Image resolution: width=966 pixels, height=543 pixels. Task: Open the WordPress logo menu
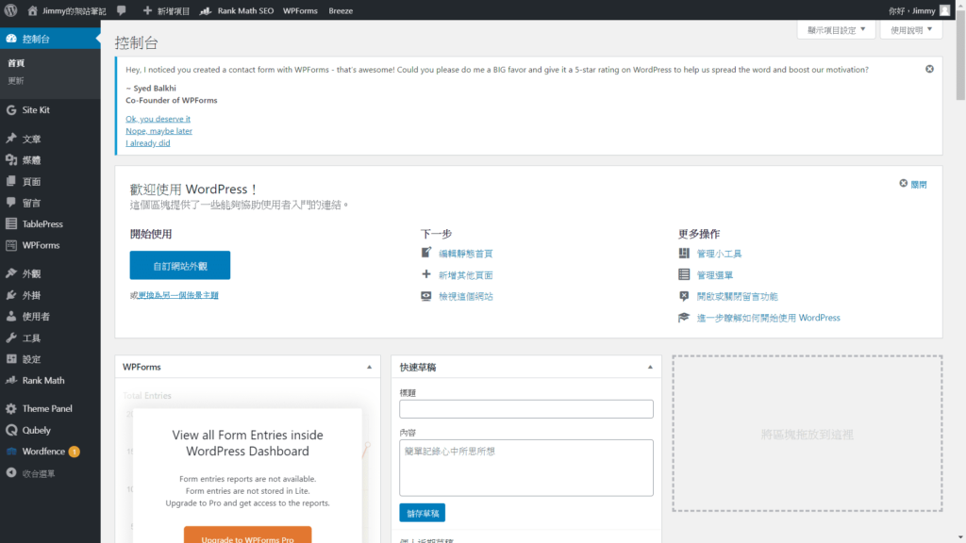10,10
